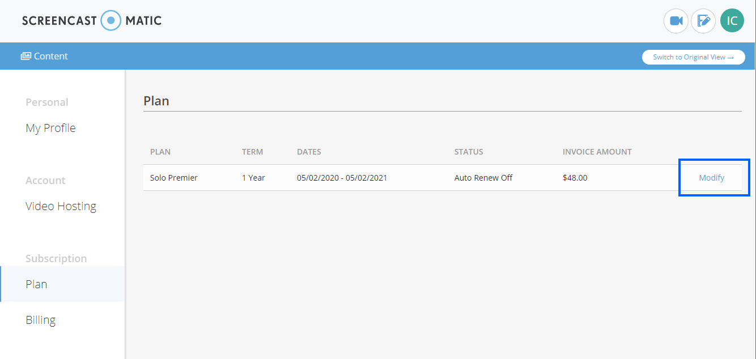Open Video Hosting settings

click(x=61, y=206)
